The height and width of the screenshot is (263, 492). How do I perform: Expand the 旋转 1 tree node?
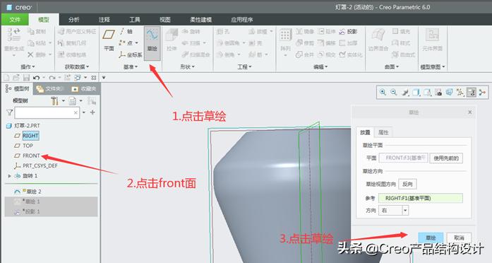9,175
